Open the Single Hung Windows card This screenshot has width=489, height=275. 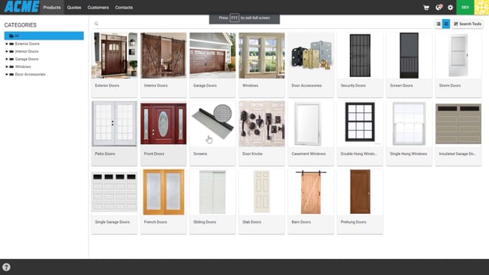click(x=410, y=133)
